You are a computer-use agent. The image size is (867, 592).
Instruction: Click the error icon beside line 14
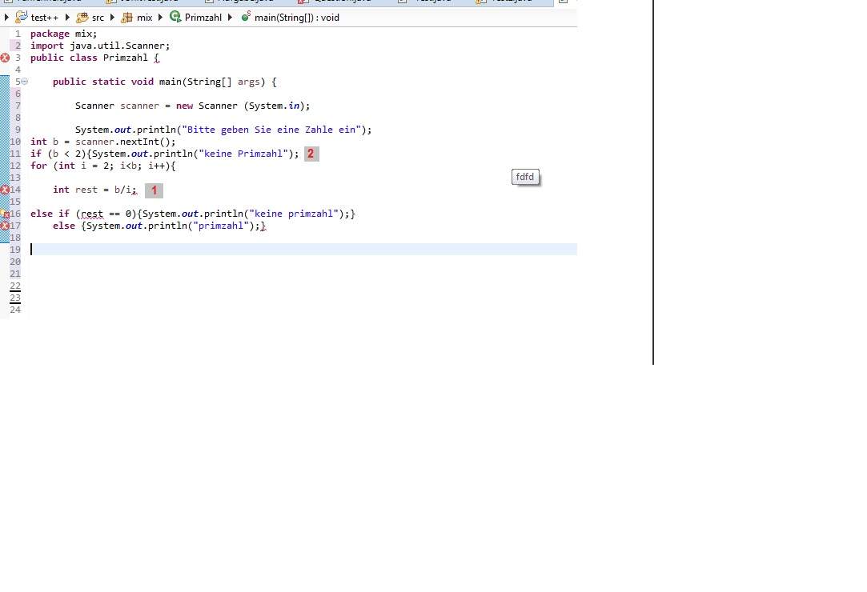coord(4,190)
